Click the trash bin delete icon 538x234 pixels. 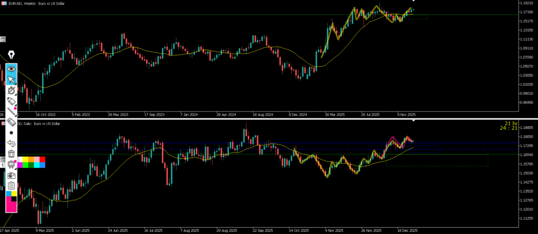tap(11, 154)
